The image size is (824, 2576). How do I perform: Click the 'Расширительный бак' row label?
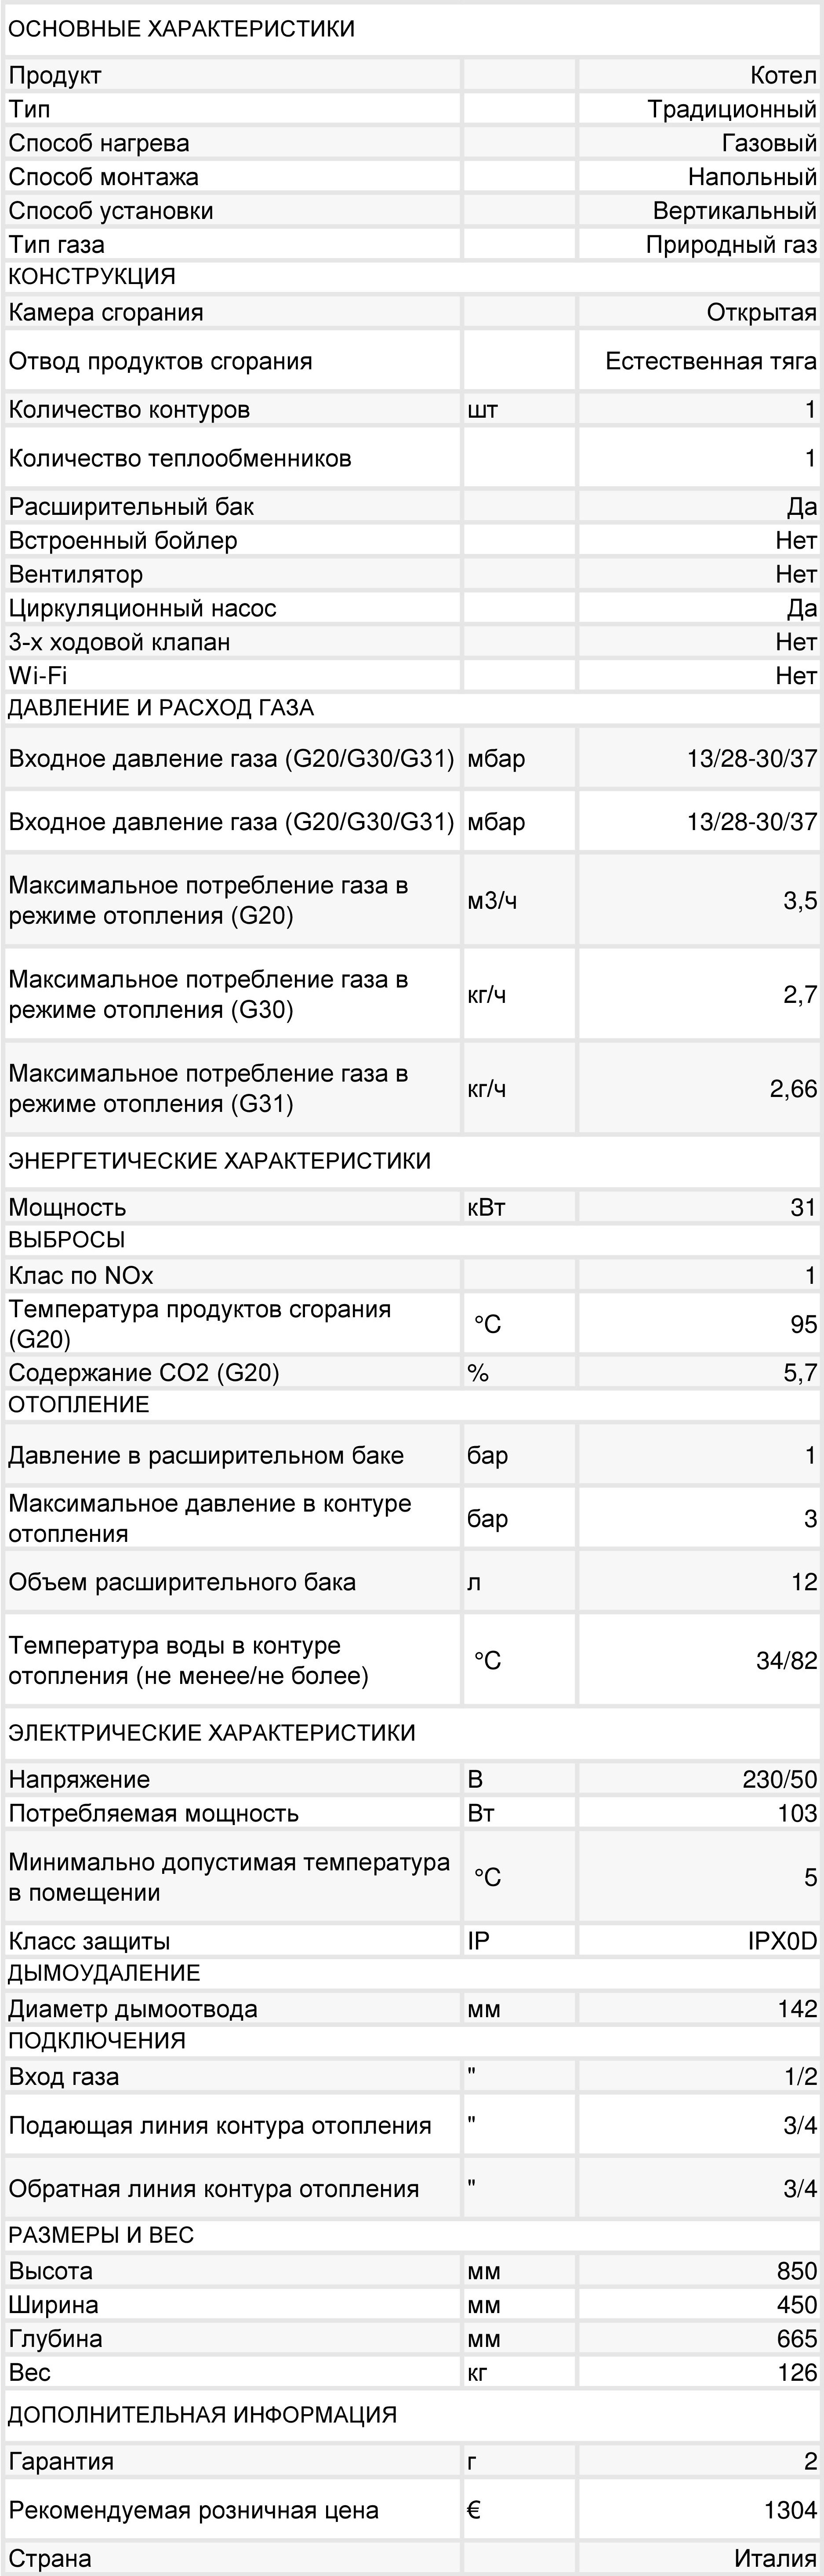coord(131,506)
